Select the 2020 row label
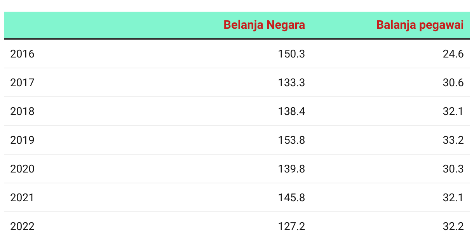Screen dimensions: 474x244 [22, 169]
